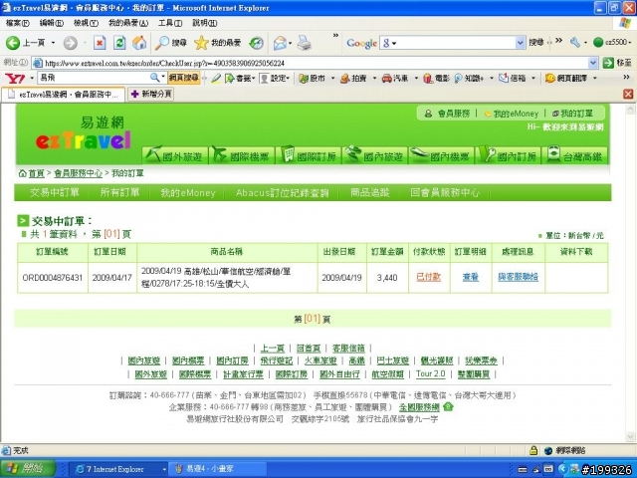Click the Yahoo search input field
The width and height of the screenshot is (637, 478).
point(94,78)
